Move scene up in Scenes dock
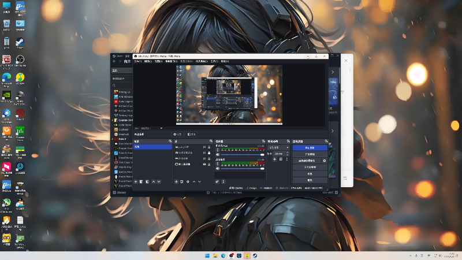This screenshot has width=462, height=260. 154,182
